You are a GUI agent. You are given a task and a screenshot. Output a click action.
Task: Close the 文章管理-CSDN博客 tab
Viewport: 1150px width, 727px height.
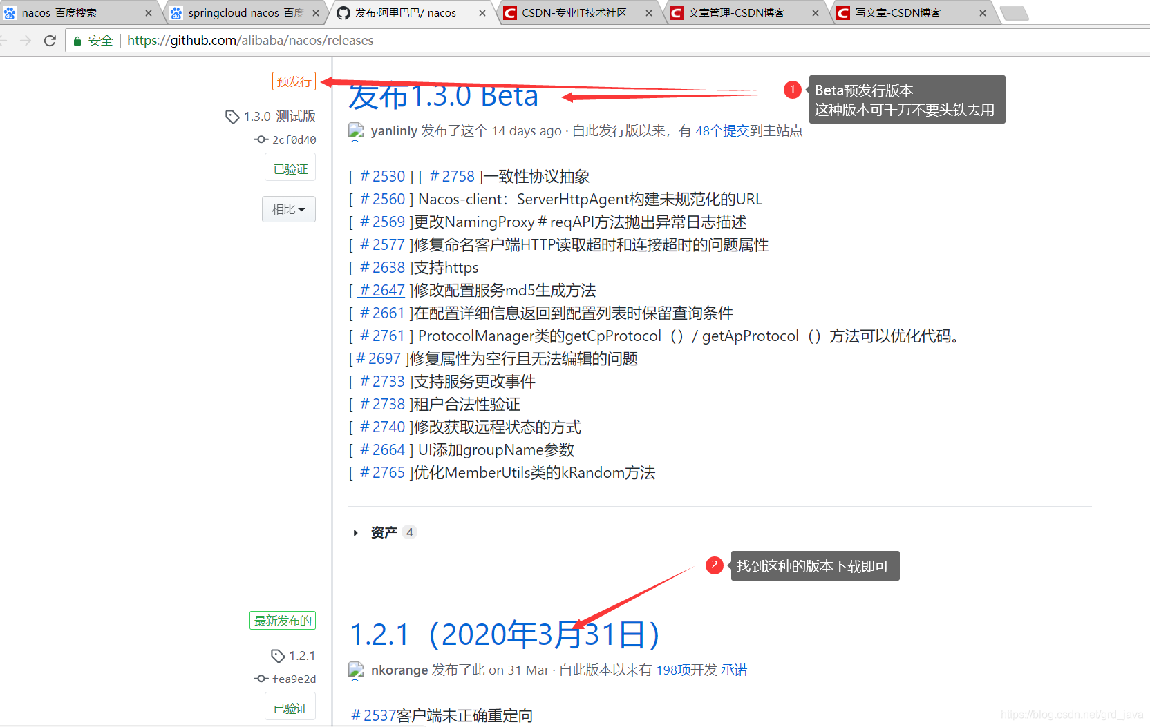(816, 13)
